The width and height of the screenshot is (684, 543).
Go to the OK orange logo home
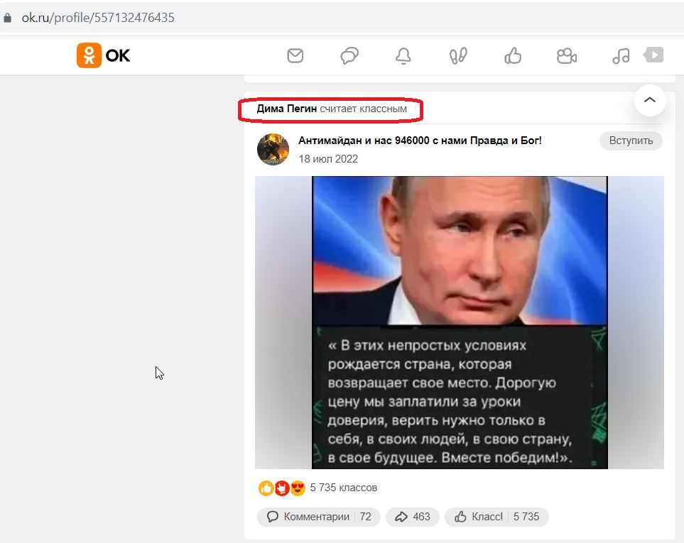[104, 55]
